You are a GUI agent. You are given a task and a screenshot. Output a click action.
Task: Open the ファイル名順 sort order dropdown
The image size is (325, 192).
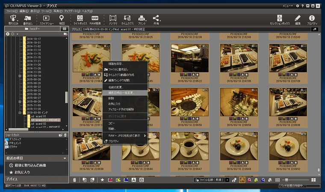coord(227,180)
